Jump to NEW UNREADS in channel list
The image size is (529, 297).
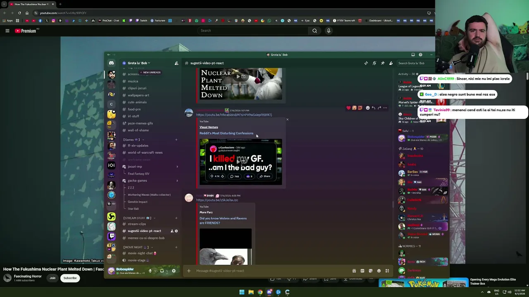[x=150, y=73]
